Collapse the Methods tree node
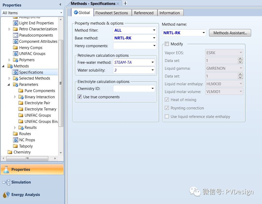 coord(3,66)
